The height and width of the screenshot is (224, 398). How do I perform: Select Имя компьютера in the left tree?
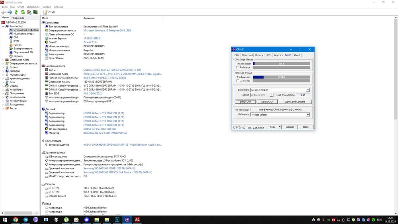click(23, 33)
